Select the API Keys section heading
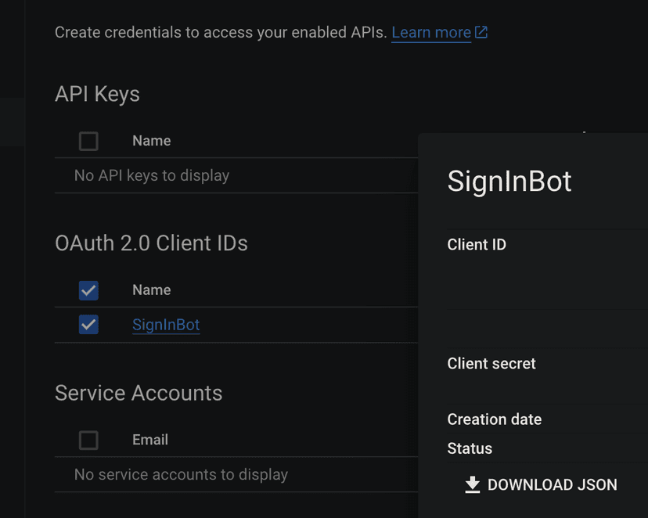This screenshot has width=648, height=518. point(97,94)
